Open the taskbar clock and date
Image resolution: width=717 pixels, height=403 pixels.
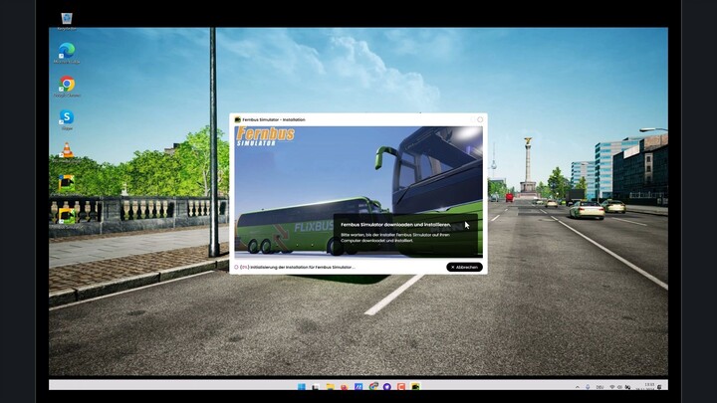point(644,386)
